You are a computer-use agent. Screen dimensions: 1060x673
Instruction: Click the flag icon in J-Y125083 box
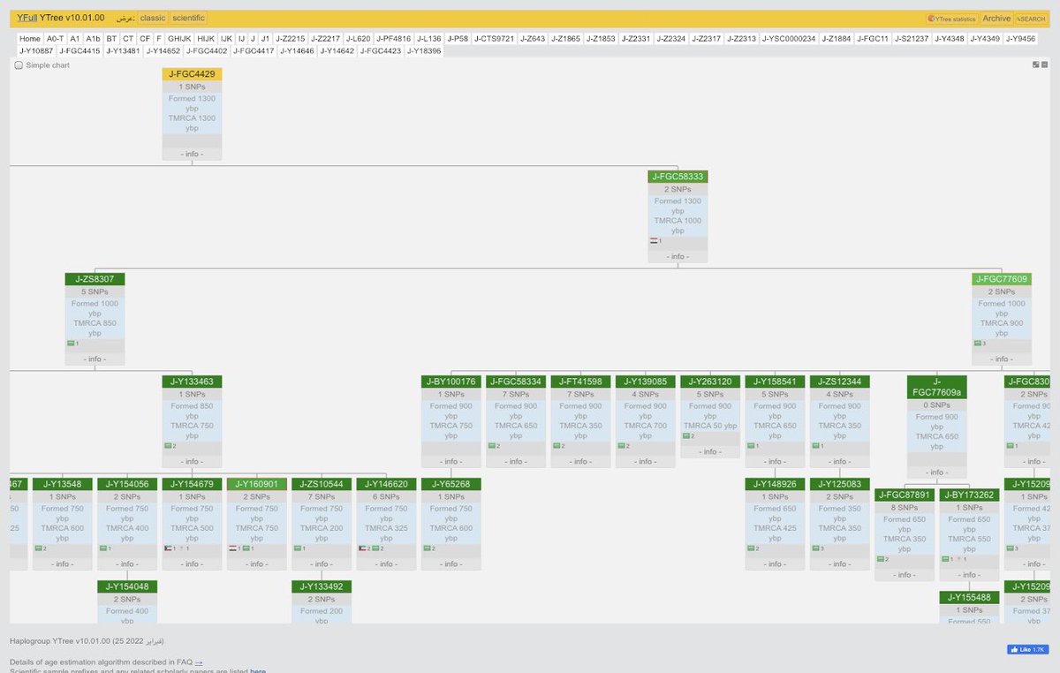816,548
